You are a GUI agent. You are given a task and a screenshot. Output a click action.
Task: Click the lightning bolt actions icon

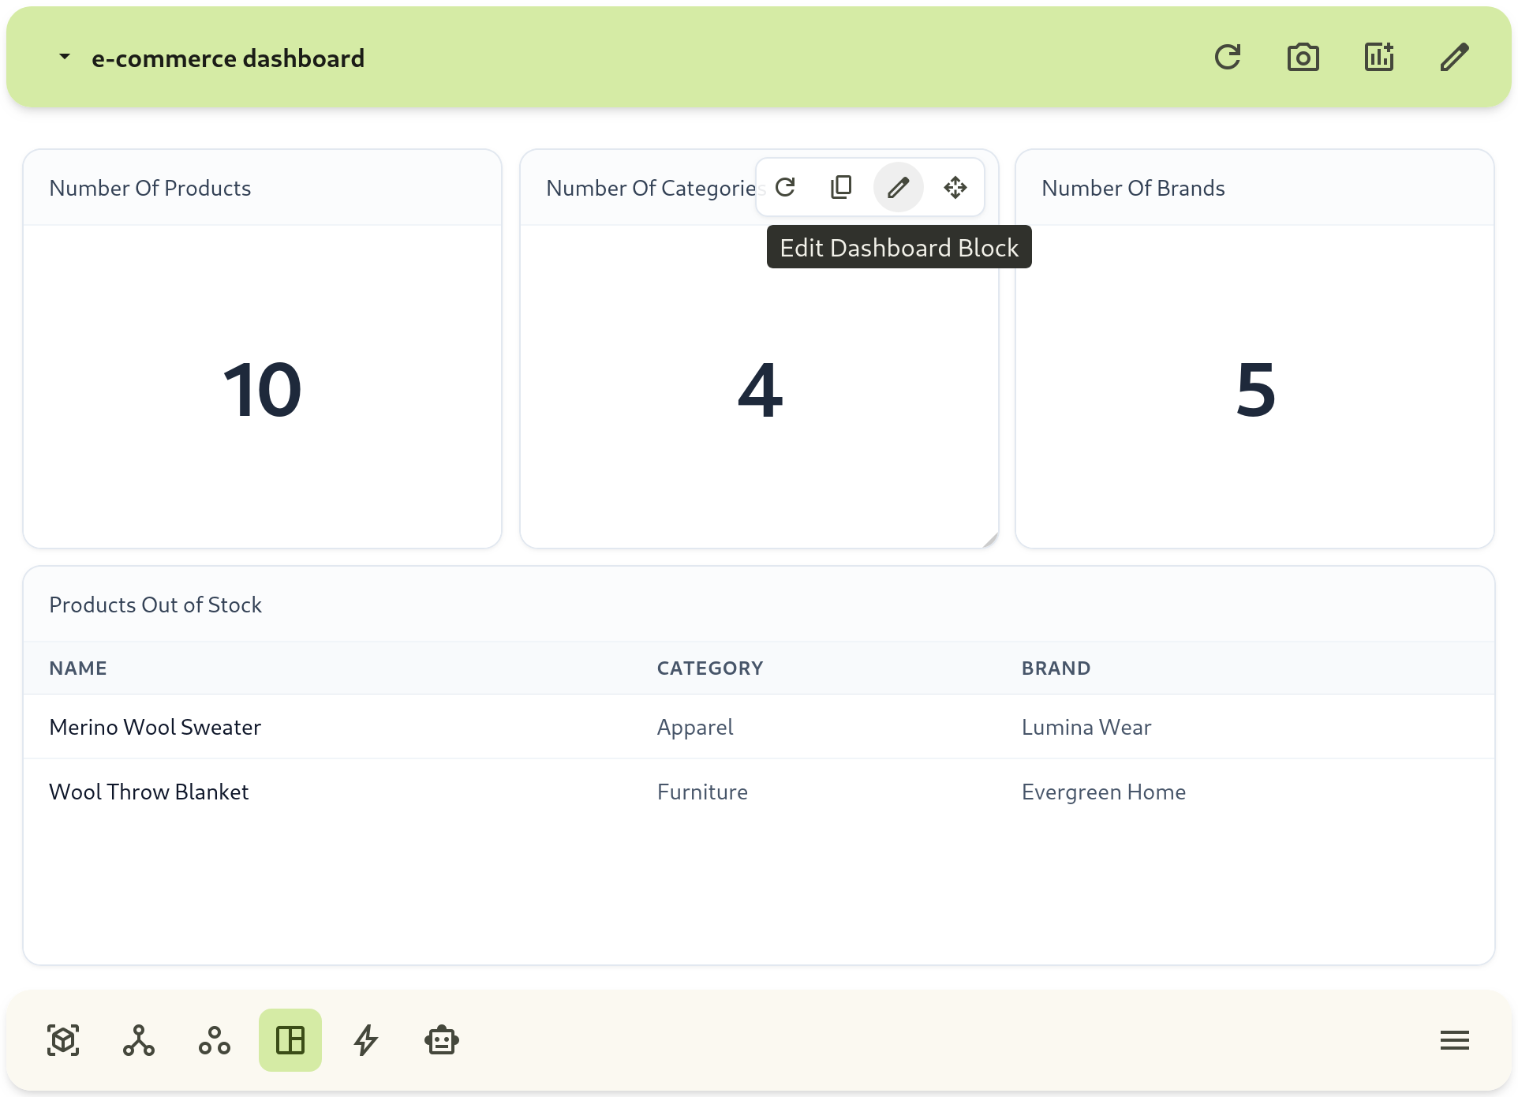tap(365, 1040)
